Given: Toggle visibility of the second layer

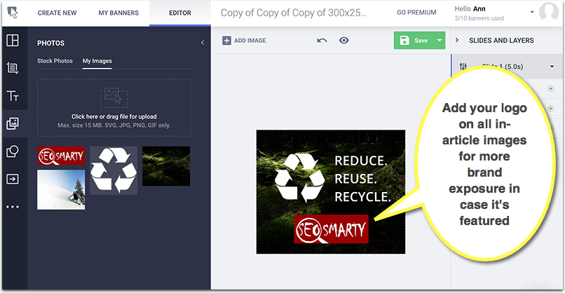Looking at the screenshot, I should click(551, 109).
